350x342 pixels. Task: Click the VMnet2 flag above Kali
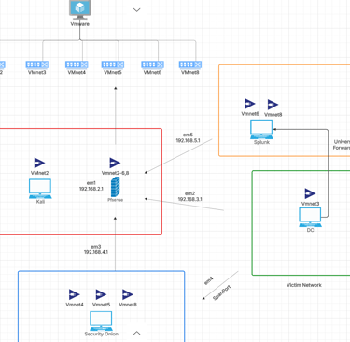39,163
